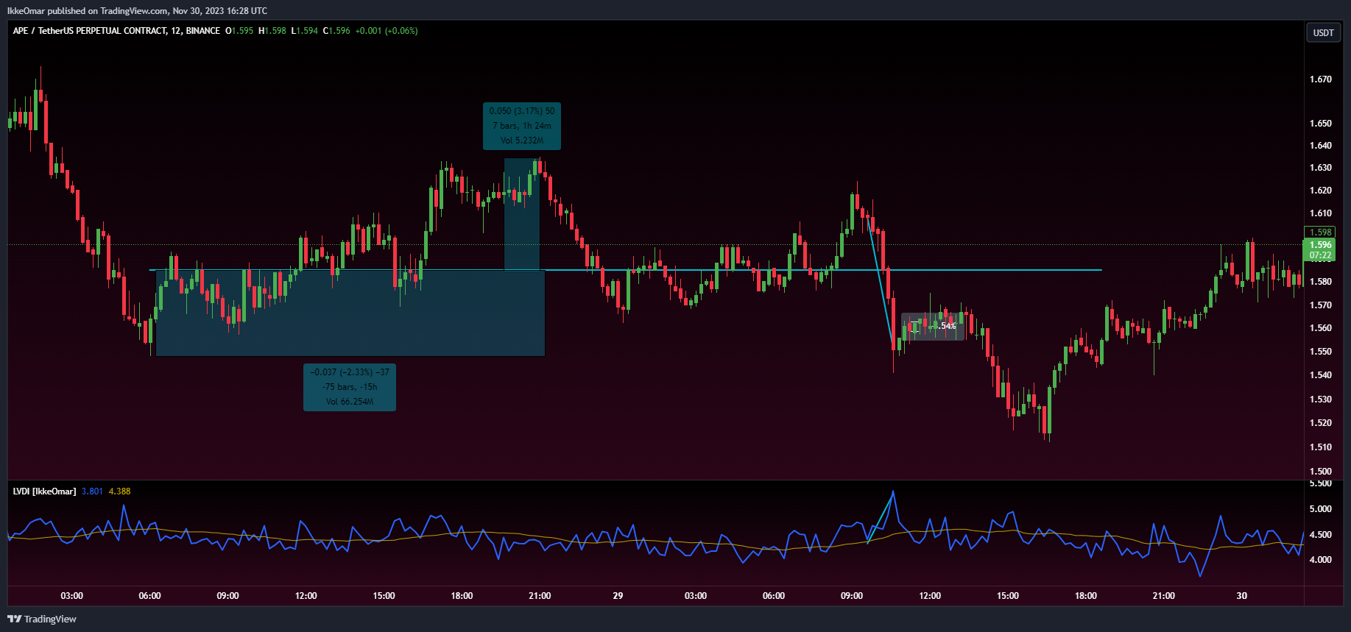Click the high price value H1.598
Image resolution: width=1351 pixels, height=632 pixels.
pos(272,31)
